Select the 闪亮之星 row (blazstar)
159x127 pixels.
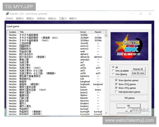(x=56, y=98)
